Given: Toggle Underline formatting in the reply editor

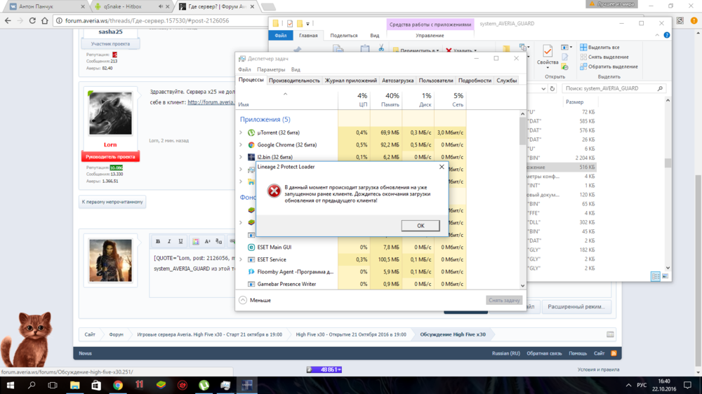Looking at the screenshot, I should point(180,241).
